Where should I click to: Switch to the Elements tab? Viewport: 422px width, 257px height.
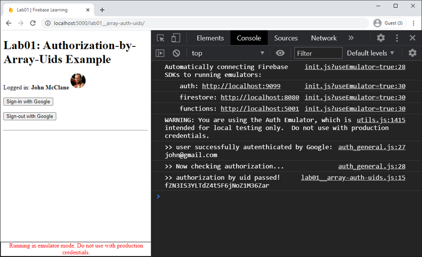point(210,38)
